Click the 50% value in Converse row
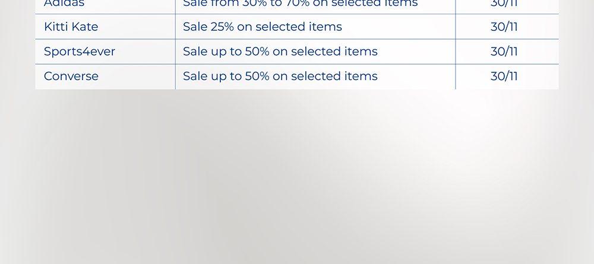594x264 pixels. click(257, 77)
